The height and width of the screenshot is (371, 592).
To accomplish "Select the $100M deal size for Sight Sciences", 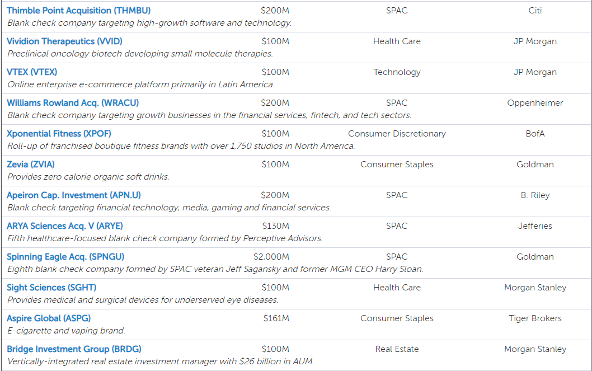I will (275, 287).
